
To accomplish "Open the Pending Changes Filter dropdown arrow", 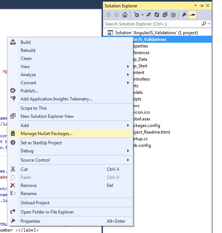I will coord(142,15).
